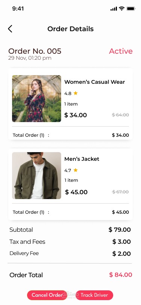The image size is (141, 305).
Task: Tap the Order Total $ 84.00 amount
Action: click(121, 275)
